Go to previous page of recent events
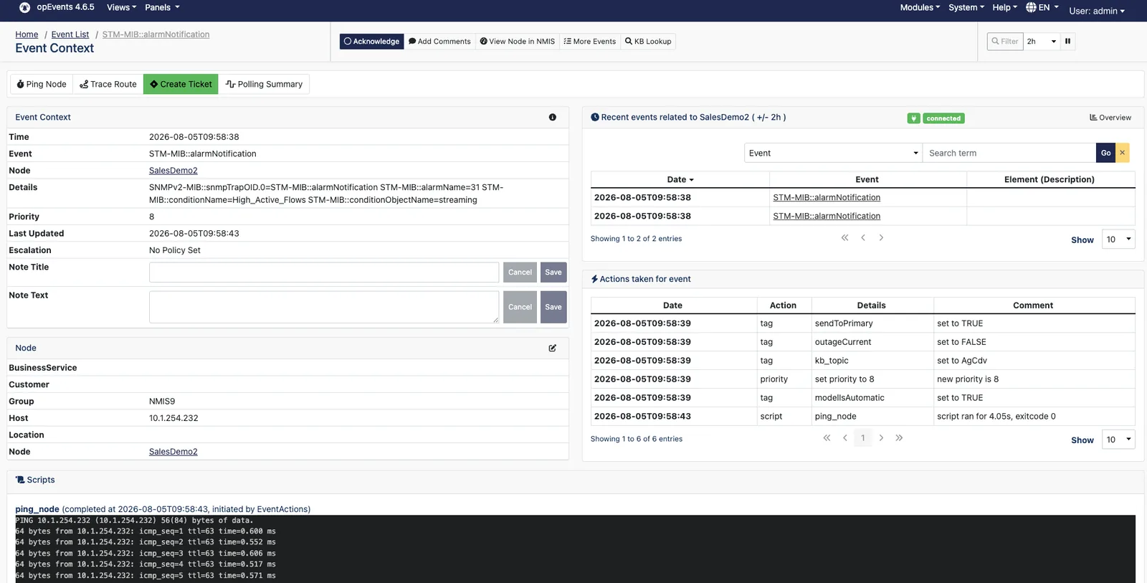Image resolution: width=1147 pixels, height=583 pixels. pos(862,237)
